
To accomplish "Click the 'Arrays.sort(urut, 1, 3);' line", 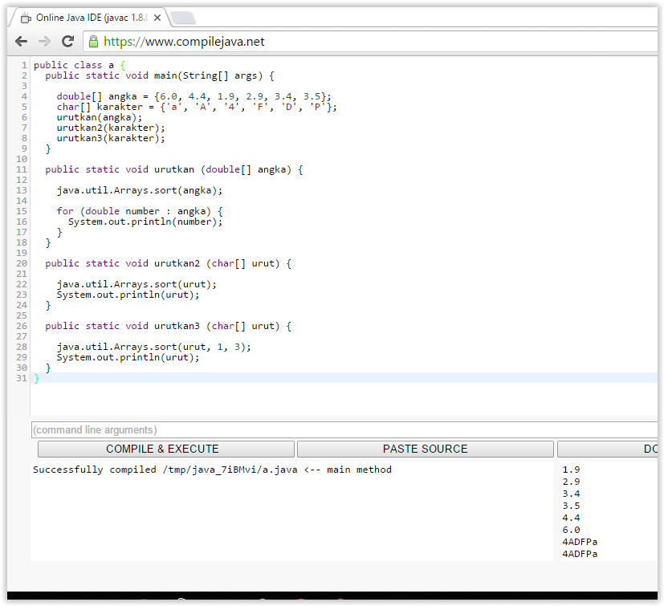I will coord(153,348).
